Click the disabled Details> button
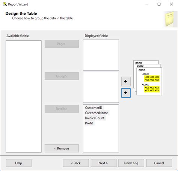Screen dimensions: 178x171 62,108
